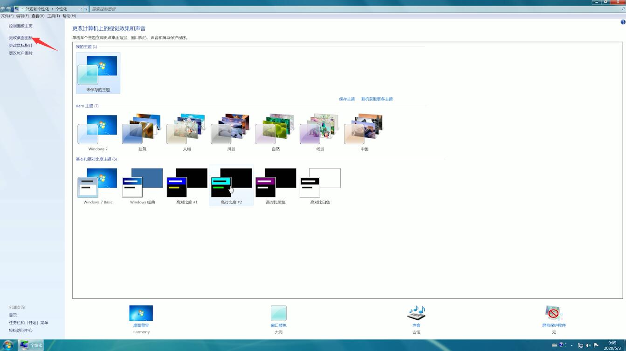Open the 编辑(E) menu
The height and width of the screenshot is (351, 626).
(x=22, y=16)
